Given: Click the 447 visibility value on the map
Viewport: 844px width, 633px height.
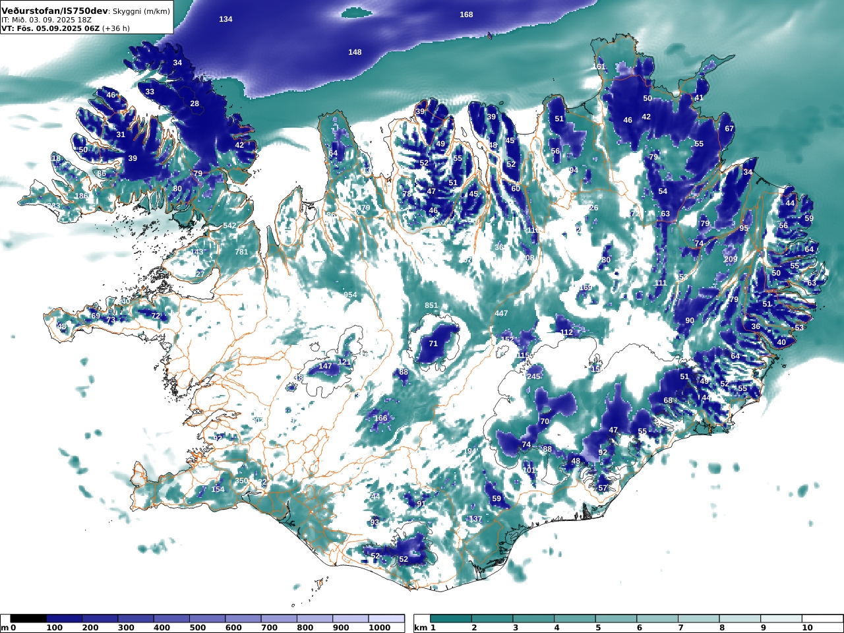Looking at the screenshot, I should click(502, 313).
